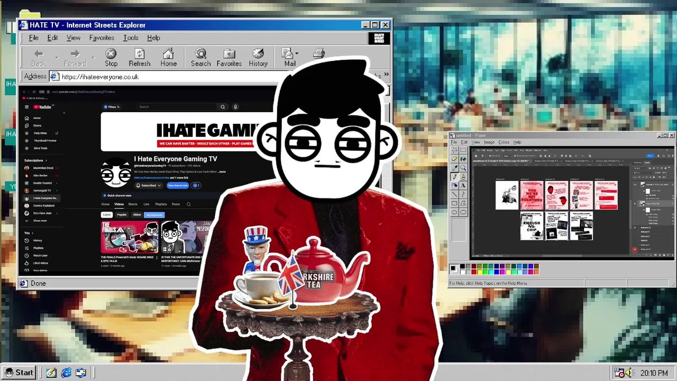Pick the red color in Paint palette
The width and height of the screenshot is (677, 381).
(x=474, y=272)
